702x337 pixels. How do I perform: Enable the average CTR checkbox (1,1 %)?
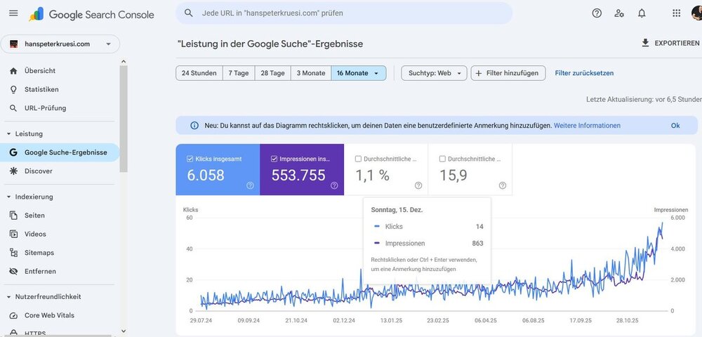tap(358, 159)
